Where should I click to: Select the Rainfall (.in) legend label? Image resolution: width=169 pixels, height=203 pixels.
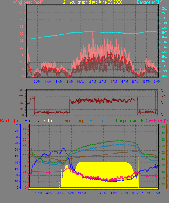(x=10, y=121)
